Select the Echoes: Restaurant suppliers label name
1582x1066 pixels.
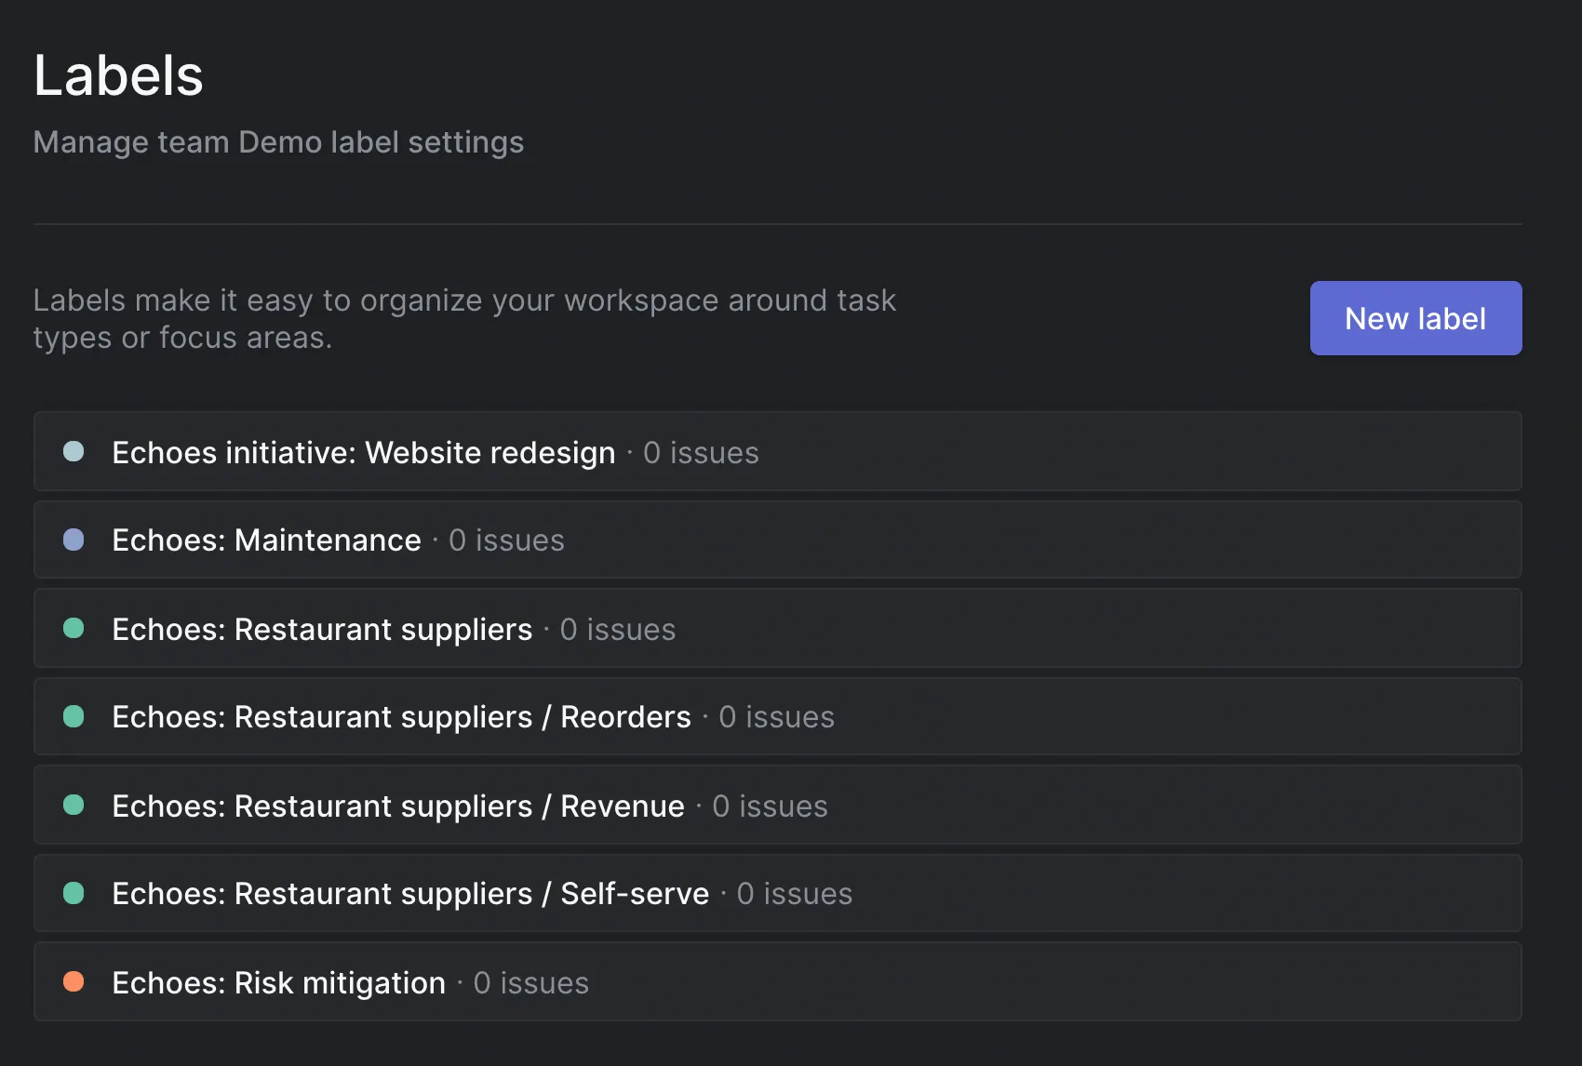(x=322, y=629)
